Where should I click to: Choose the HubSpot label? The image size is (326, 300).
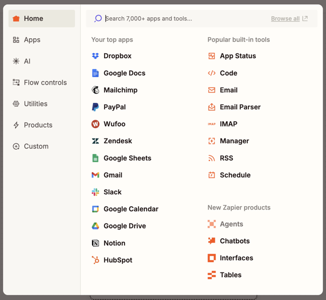pos(118,260)
